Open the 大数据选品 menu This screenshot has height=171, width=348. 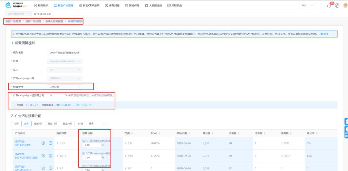tap(153, 5)
